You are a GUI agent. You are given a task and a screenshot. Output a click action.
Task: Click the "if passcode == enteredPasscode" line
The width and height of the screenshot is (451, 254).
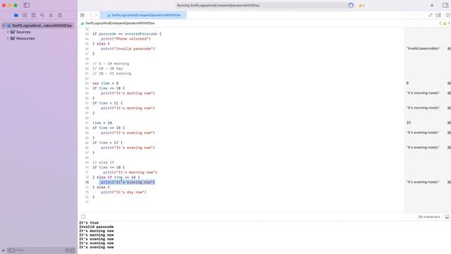coord(127,34)
